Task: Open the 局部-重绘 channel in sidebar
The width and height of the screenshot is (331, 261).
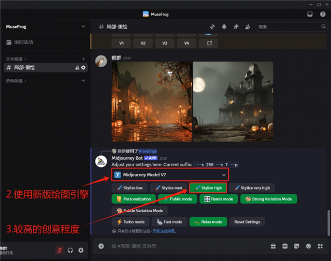Action: [x=46, y=68]
